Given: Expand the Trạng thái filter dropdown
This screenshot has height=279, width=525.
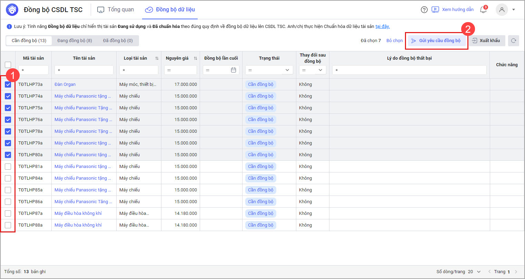Looking at the screenshot, I should (287, 70).
